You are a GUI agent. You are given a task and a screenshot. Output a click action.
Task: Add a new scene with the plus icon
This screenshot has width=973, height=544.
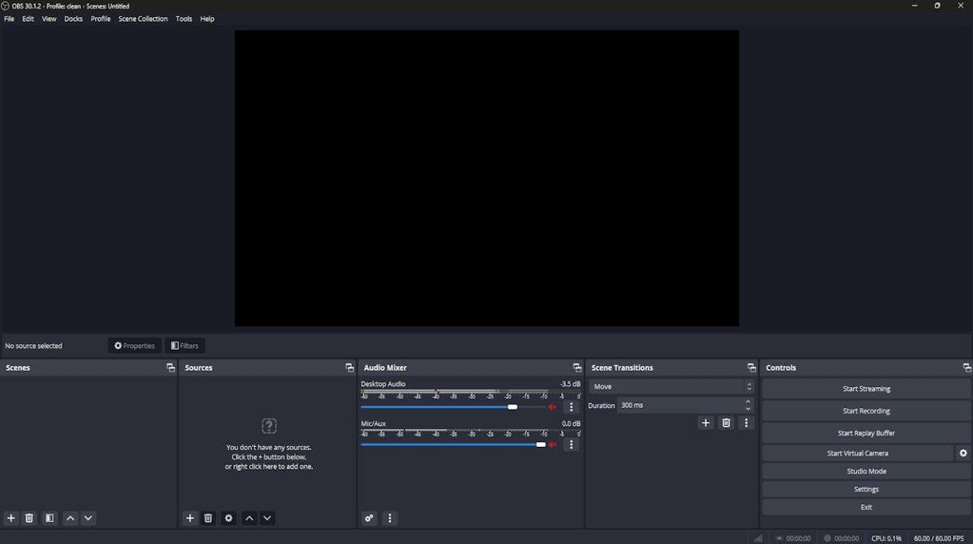click(11, 518)
